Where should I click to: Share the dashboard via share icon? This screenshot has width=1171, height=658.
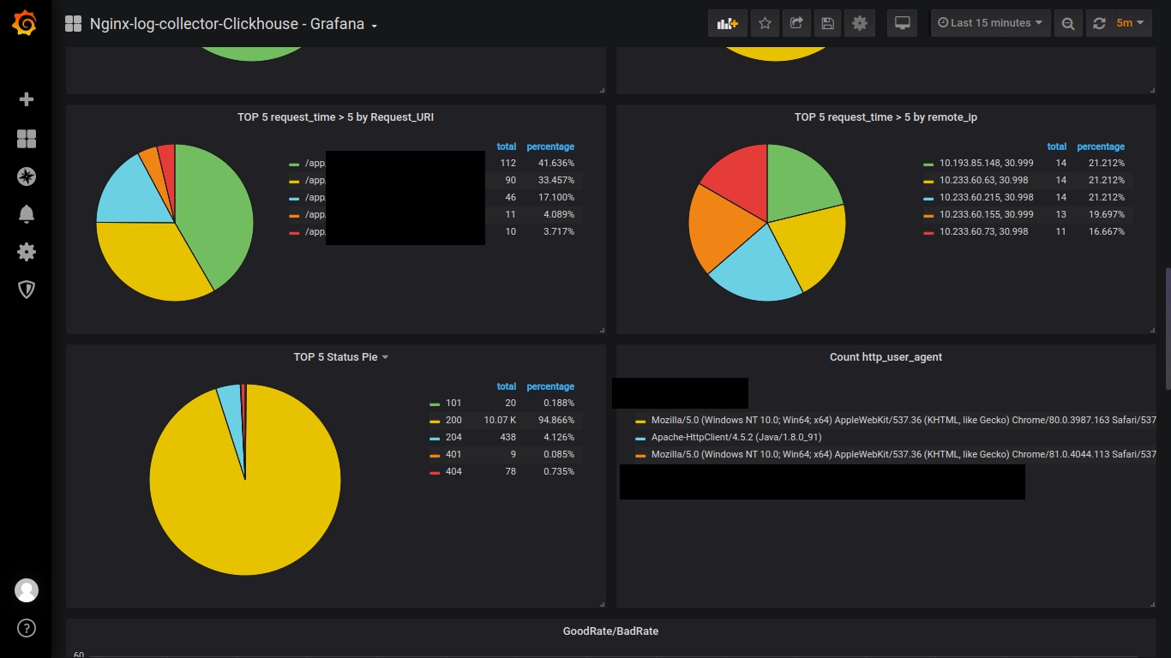coord(796,23)
